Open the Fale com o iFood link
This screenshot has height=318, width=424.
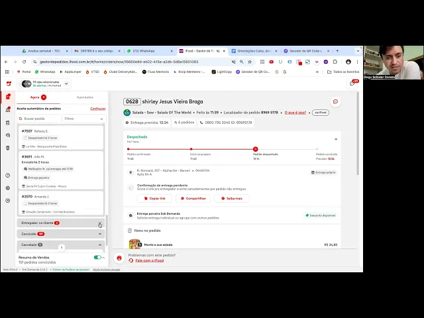coord(150,260)
